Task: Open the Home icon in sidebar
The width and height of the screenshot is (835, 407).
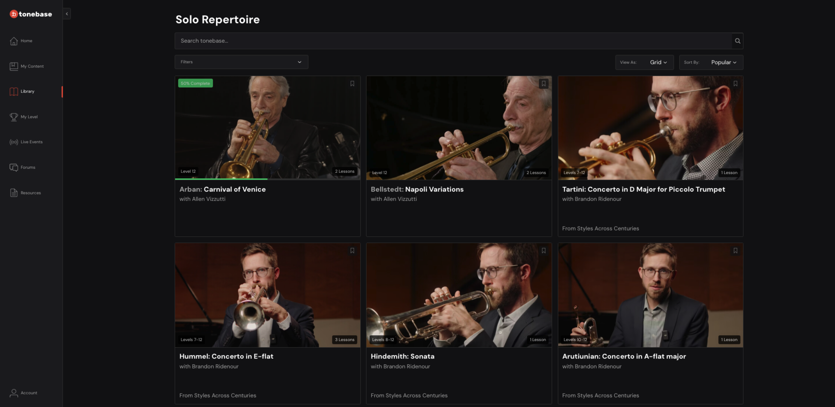Action: 14,41
